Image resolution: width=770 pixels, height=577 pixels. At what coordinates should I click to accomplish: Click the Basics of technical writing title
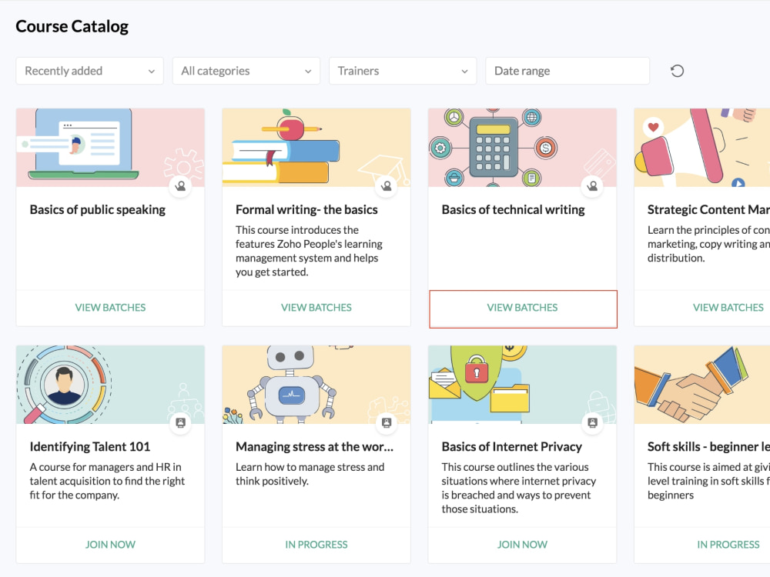(x=513, y=210)
